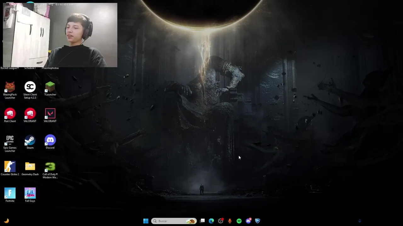This screenshot has height=226, width=403.
Task: Select the BlazingPack Launcher desktop shortcut
Action: click(10, 90)
